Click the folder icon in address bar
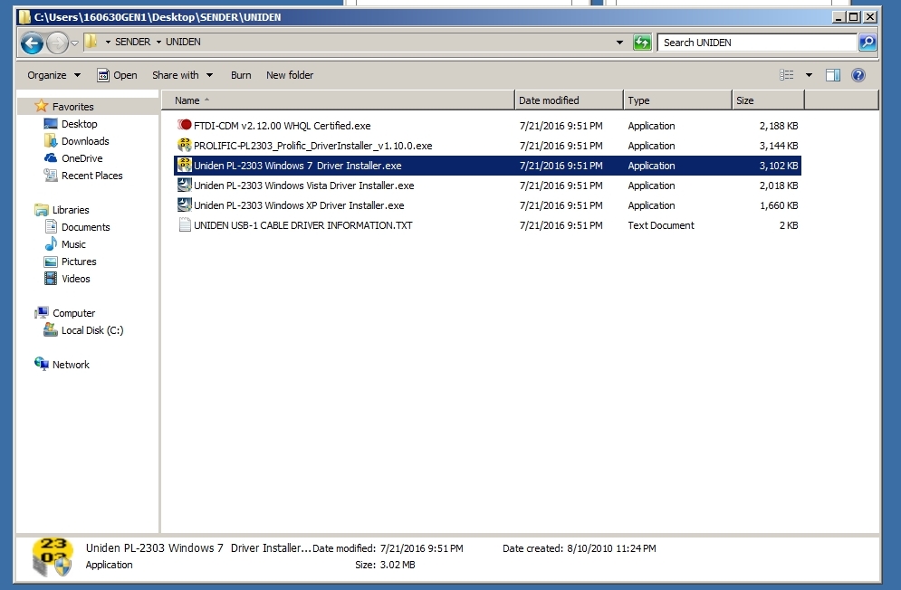This screenshot has width=901, height=590. point(91,42)
